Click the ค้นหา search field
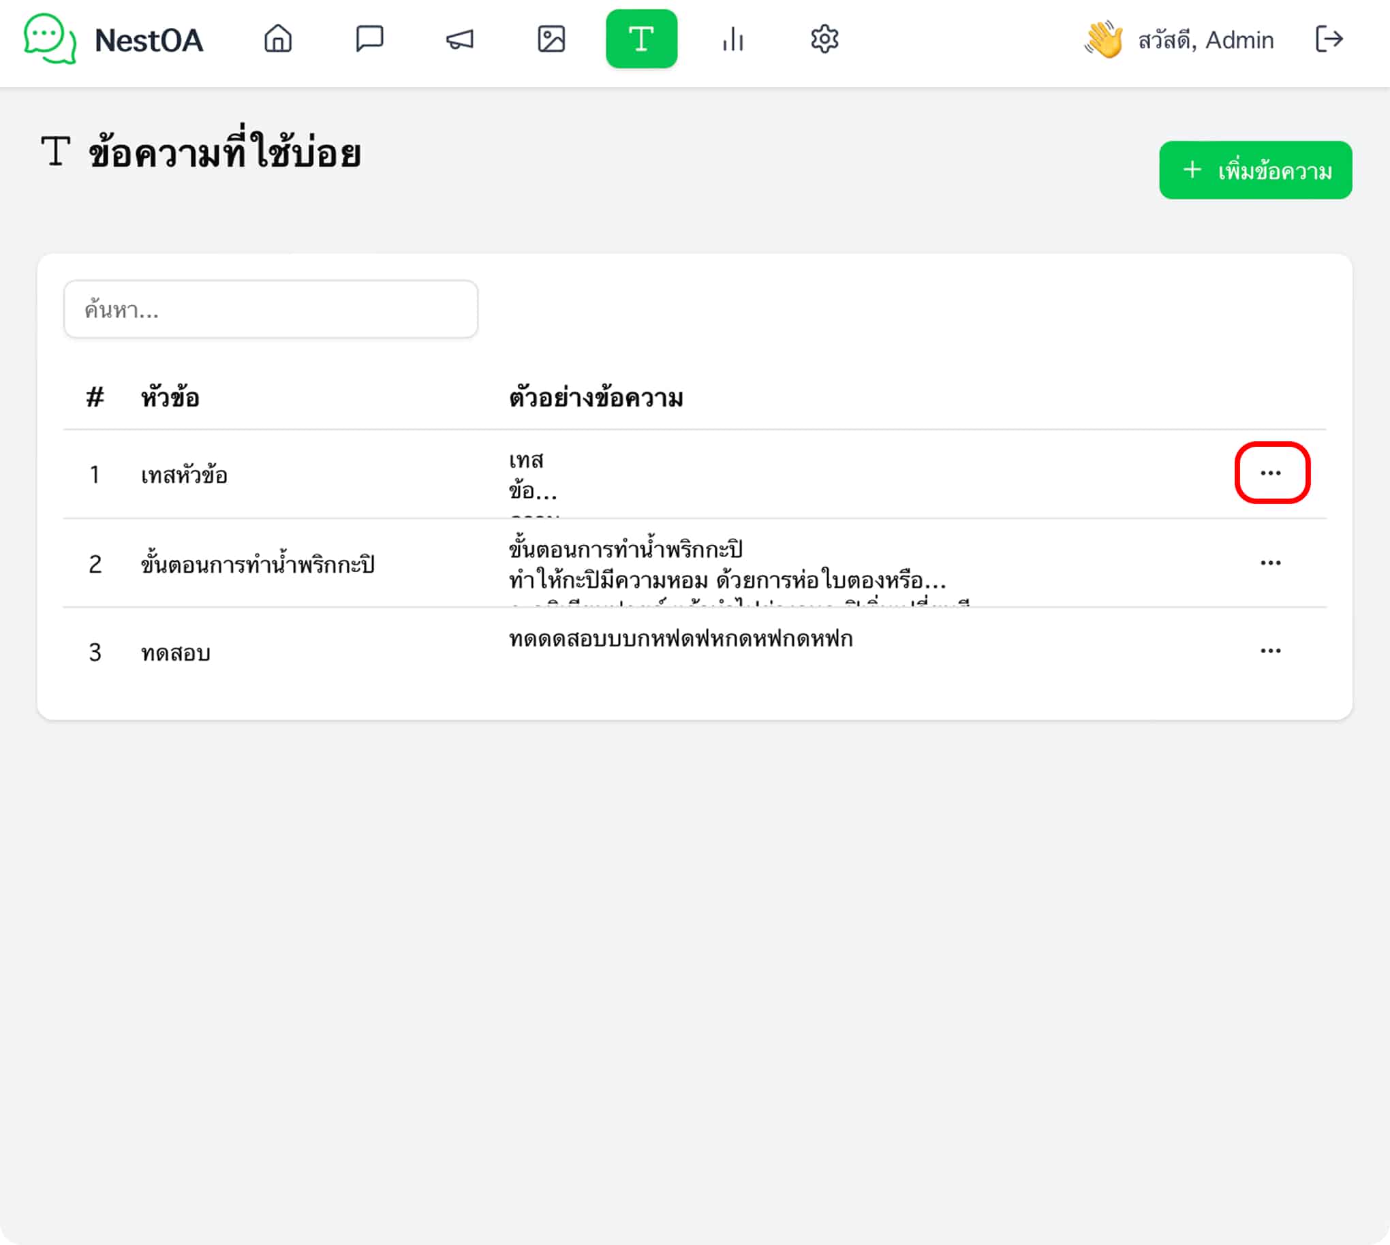The width and height of the screenshot is (1390, 1245). 271,309
